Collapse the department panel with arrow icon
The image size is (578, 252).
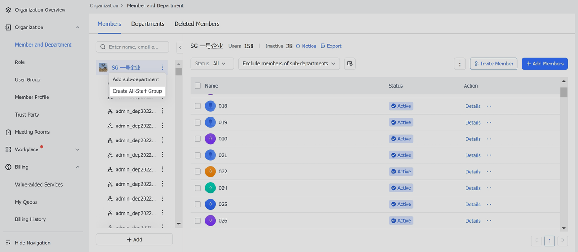180,47
